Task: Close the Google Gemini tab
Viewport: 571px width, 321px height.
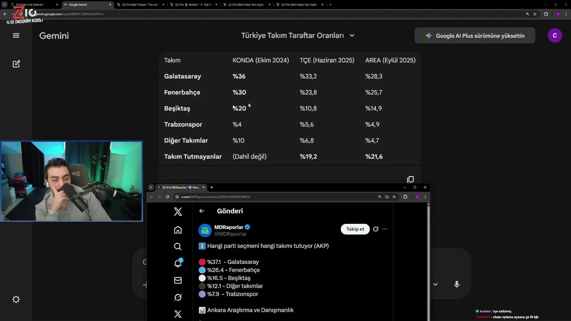Action: 111,4
